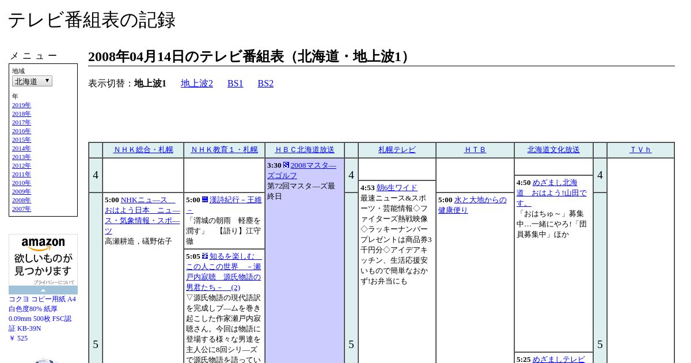Open the 2017年 year link
The width and height of the screenshot is (691, 363).
pos(21,123)
